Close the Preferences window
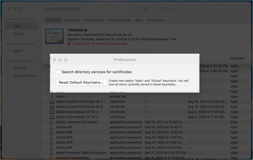Image resolution: width=253 pixels, height=160 pixels. pyautogui.click(x=54, y=60)
